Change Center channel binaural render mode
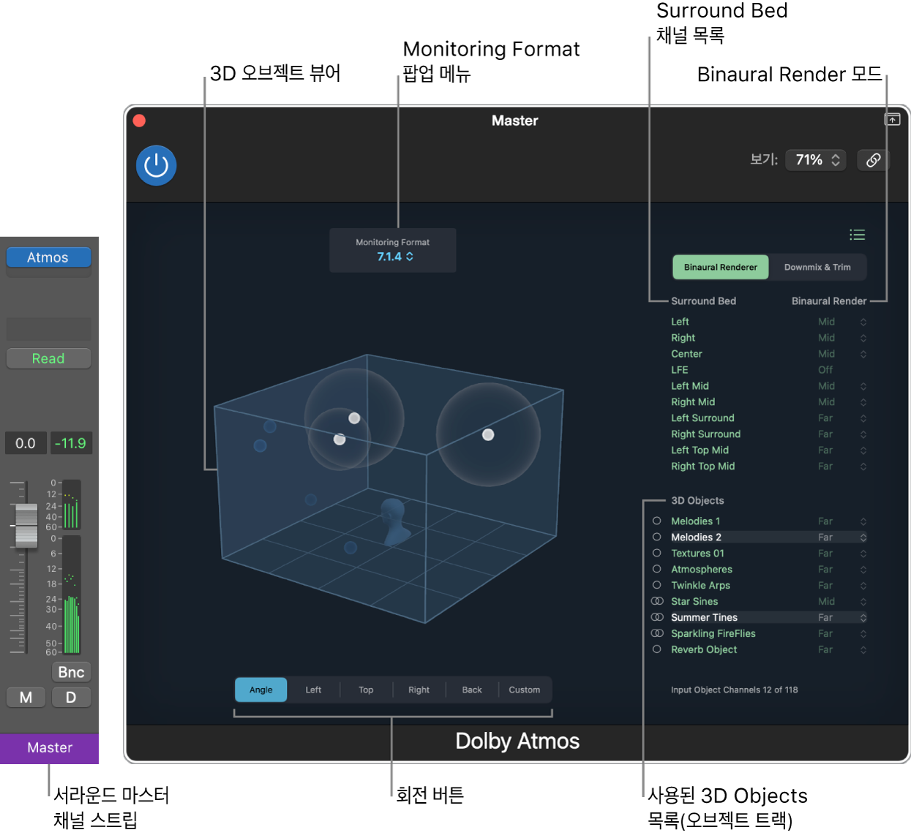This screenshot has width=911, height=838. (841, 354)
